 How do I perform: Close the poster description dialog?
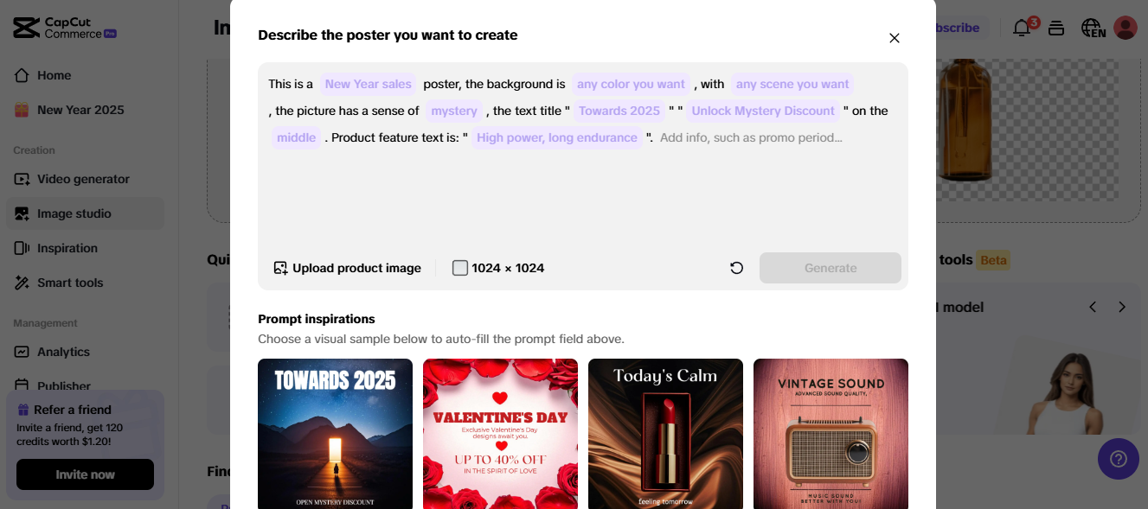click(895, 38)
